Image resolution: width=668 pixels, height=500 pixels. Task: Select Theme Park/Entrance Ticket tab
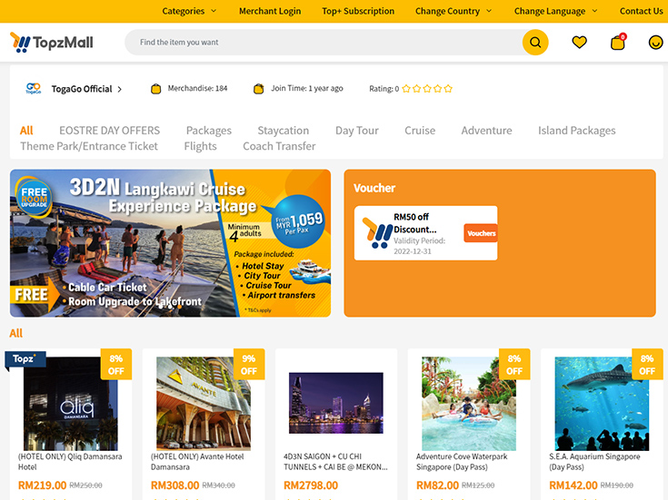tap(89, 146)
